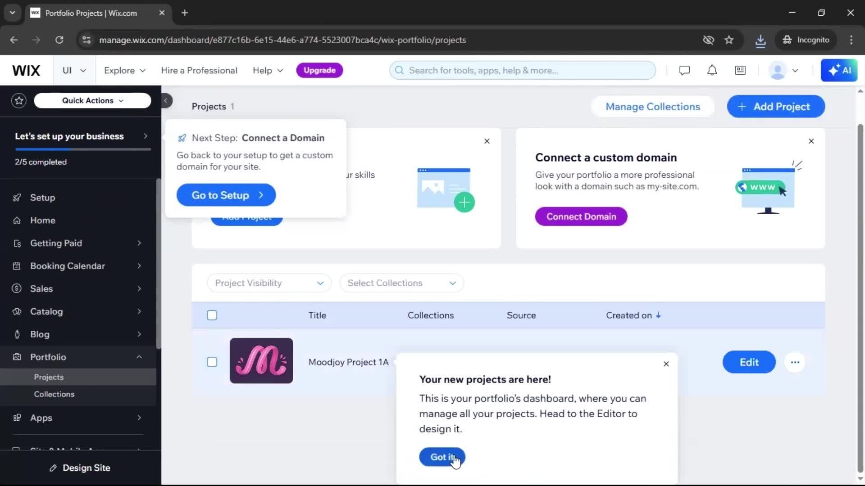
Task: Check the select-all projects checkbox
Action: pyautogui.click(x=212, y=315)
